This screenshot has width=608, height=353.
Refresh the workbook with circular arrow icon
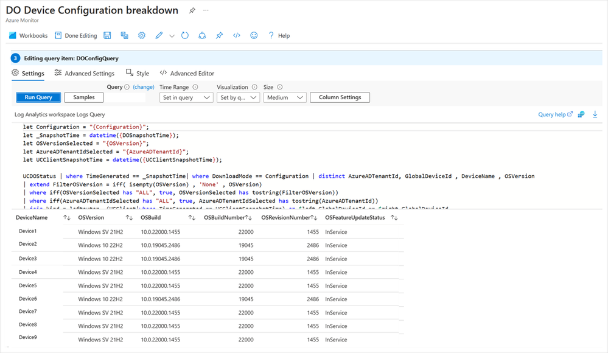[185, 36]
